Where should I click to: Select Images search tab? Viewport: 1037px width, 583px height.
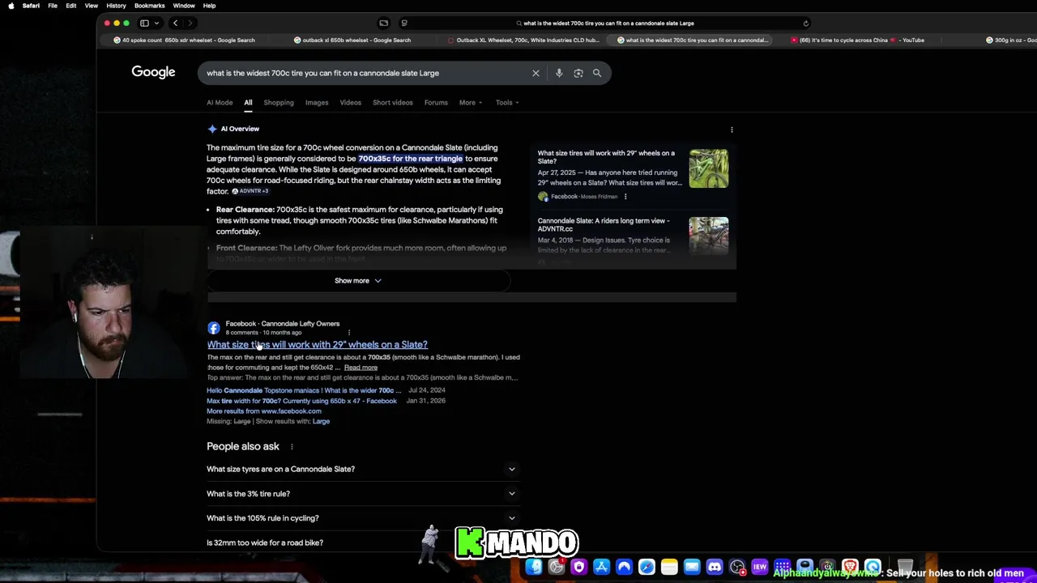tap(317, 103)
